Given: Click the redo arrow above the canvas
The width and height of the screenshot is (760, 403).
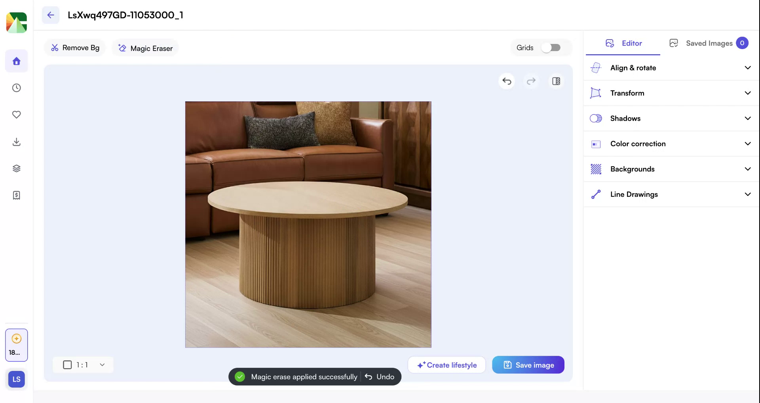Looking at the screenshot, I should coord(531,81).
